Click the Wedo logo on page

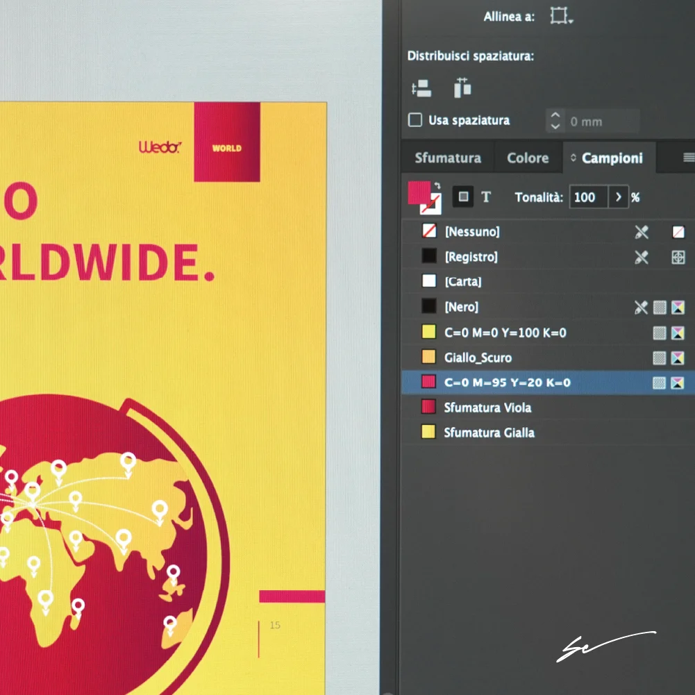coord(160,146)
